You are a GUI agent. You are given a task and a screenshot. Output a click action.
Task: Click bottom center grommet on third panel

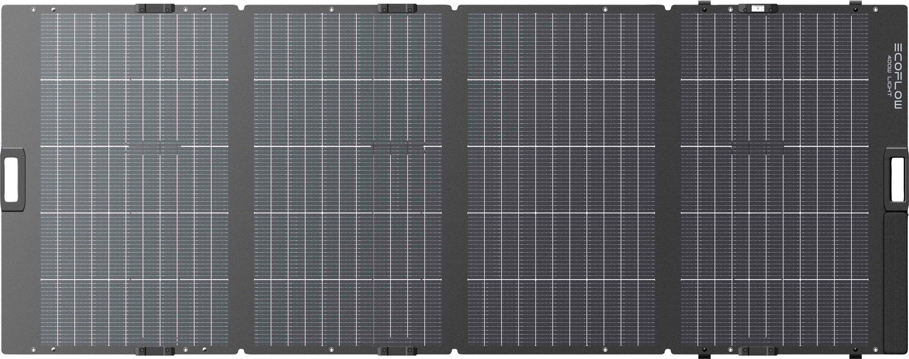point(605,350)
